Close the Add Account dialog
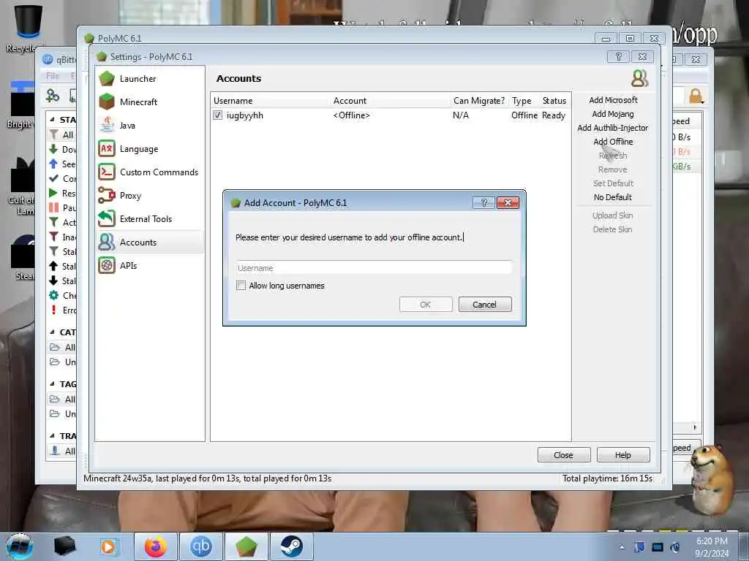Screen dimensions: 749x561 click(508, 203)
